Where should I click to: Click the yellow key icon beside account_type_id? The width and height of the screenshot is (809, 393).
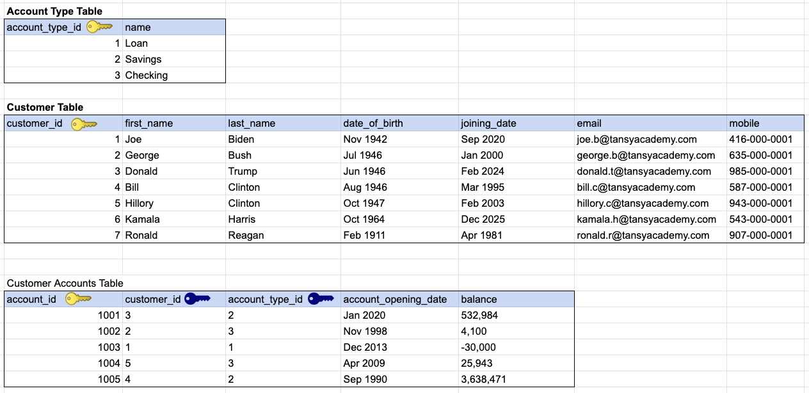99,27
